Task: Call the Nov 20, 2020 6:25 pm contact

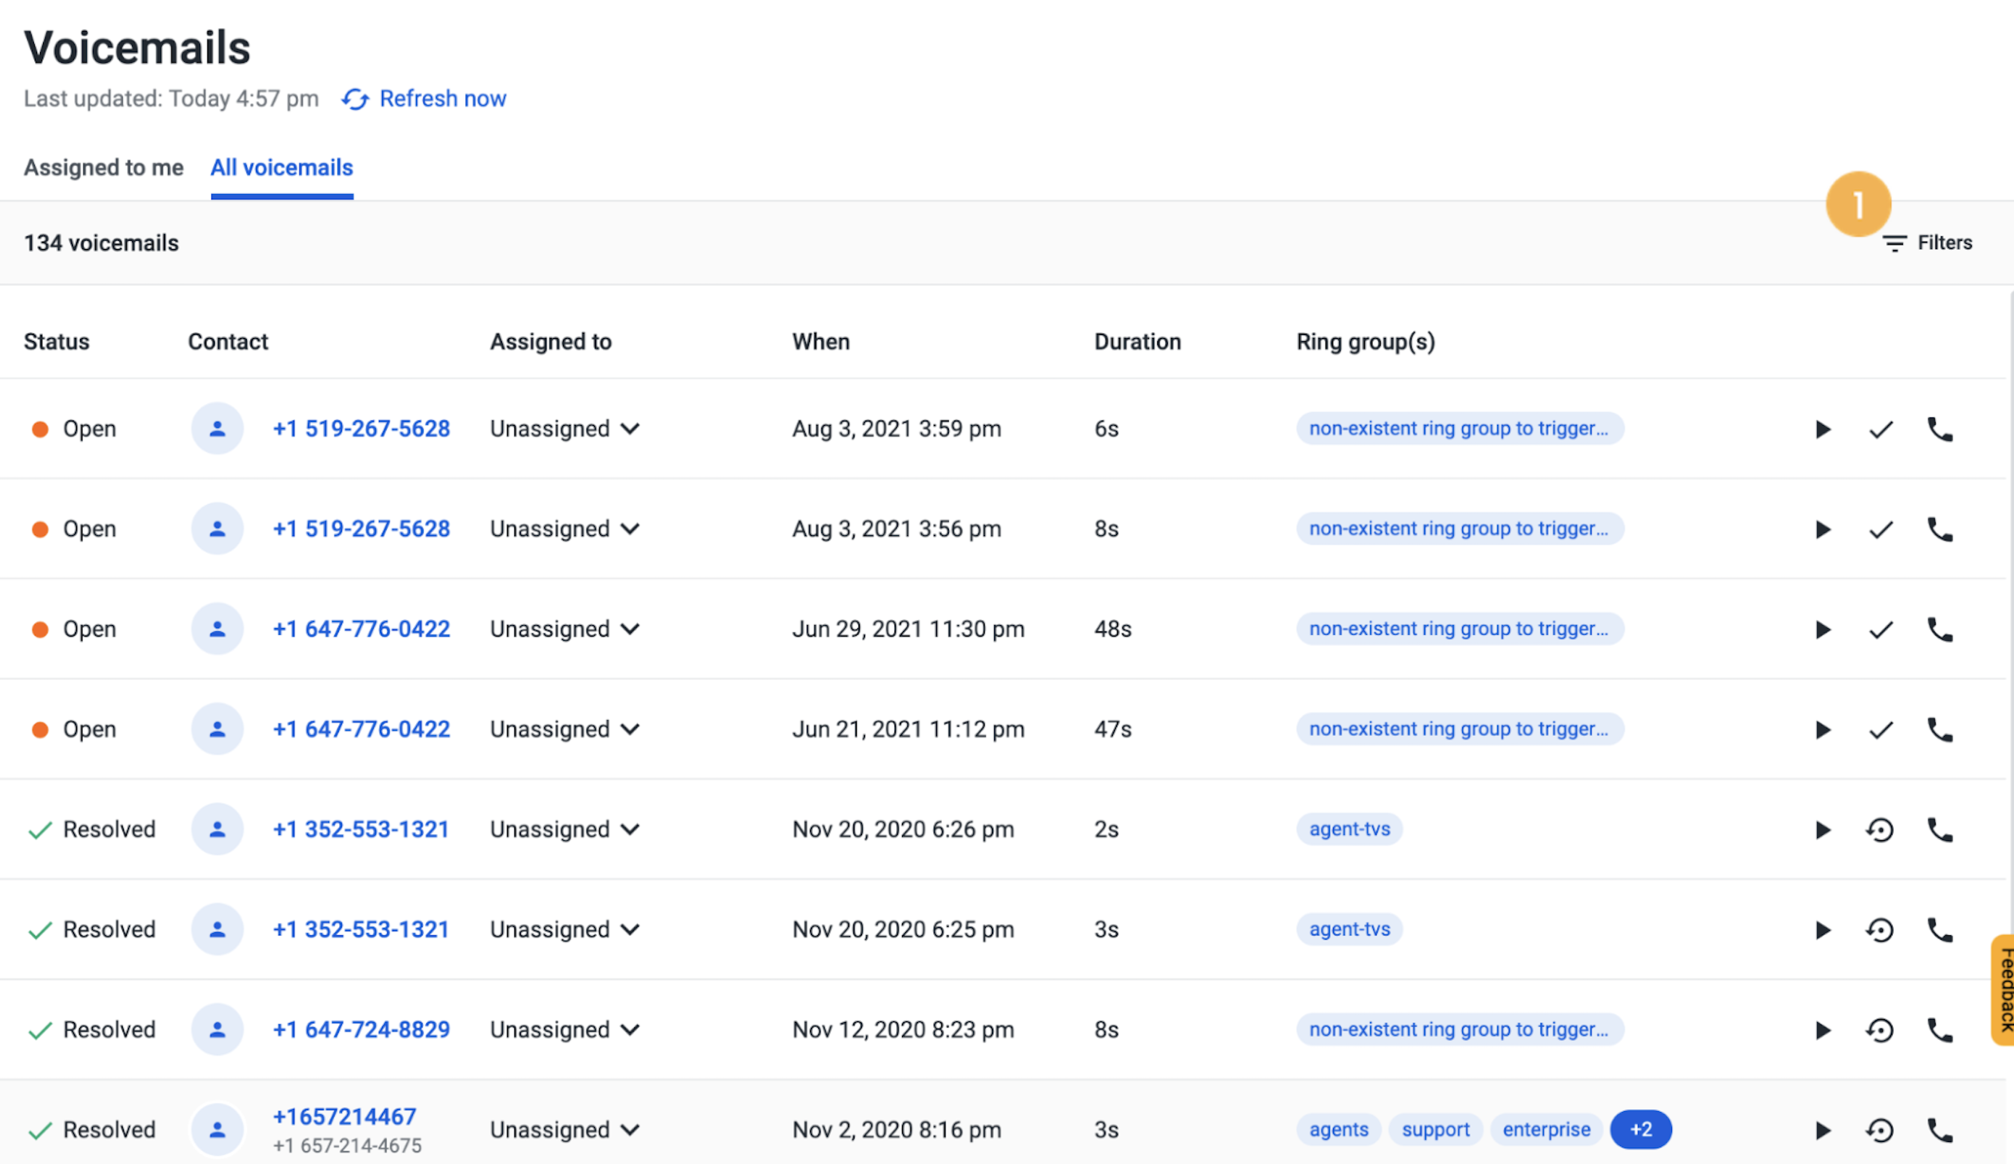Action: [x=1940, y=930]
